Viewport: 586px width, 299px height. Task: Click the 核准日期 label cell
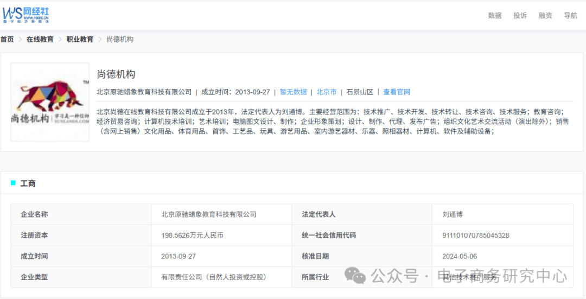pos(362,256)
